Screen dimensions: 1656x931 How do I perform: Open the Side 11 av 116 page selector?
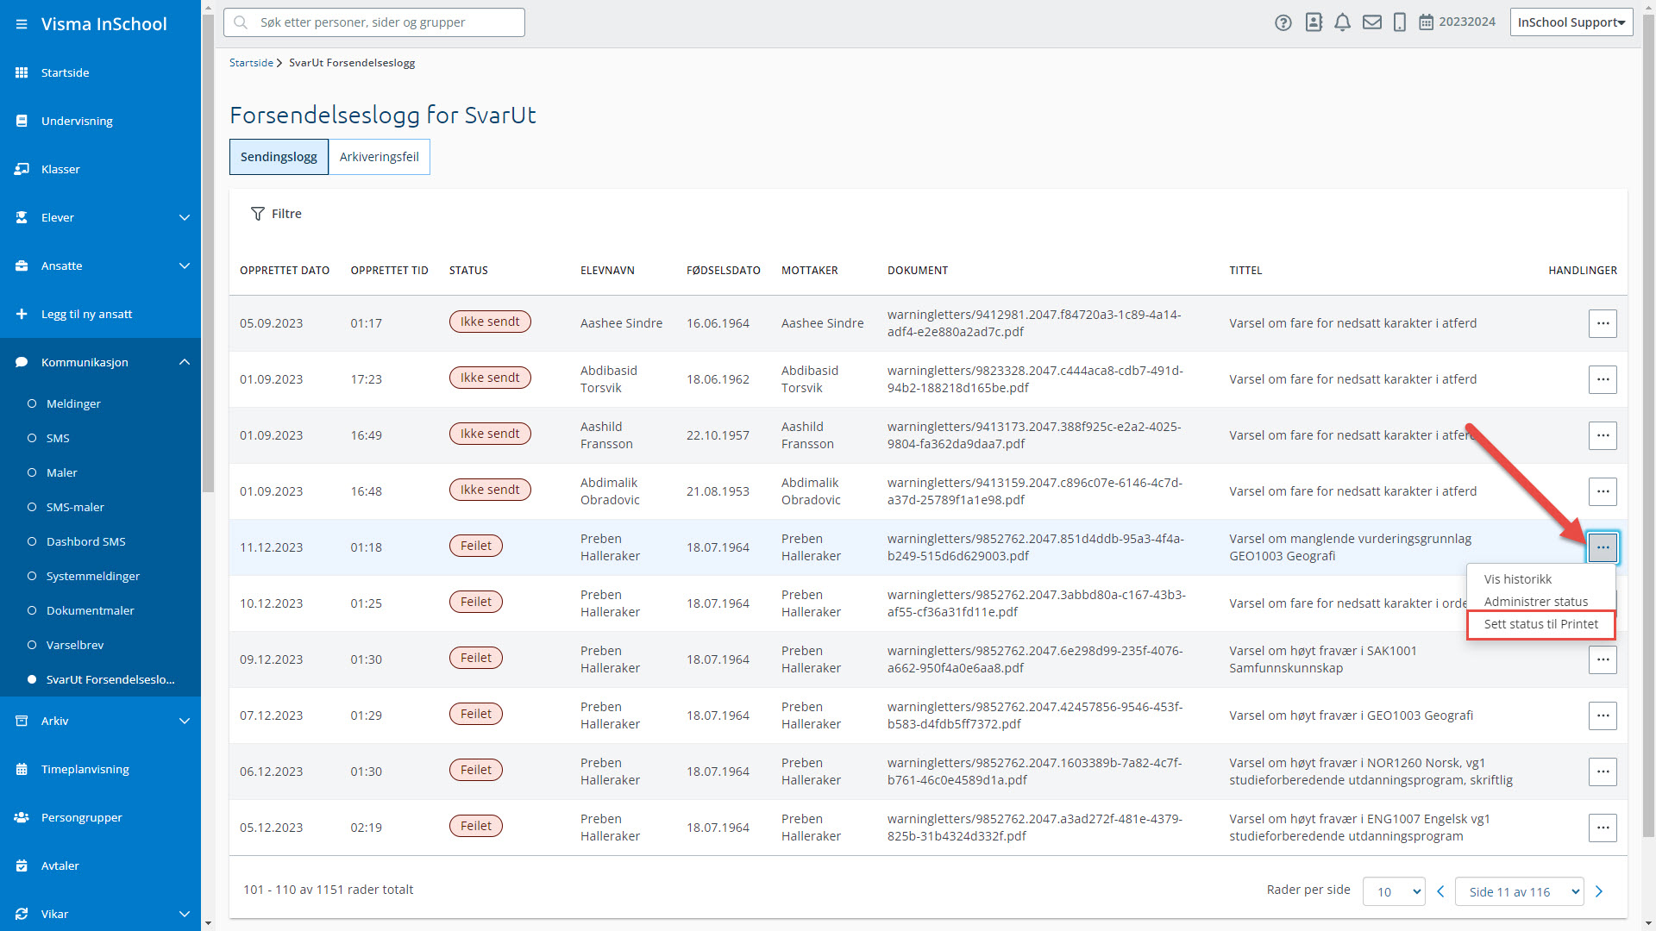click(x=1520, y=891)
